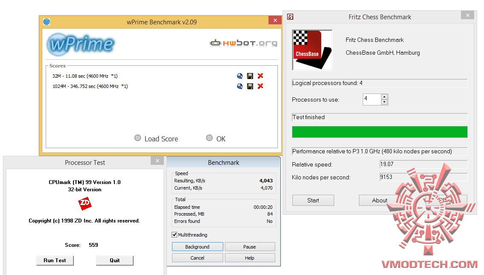Decrease processors to use with down arrow
The height and width of the screenshot is (275, 484).
384,102
